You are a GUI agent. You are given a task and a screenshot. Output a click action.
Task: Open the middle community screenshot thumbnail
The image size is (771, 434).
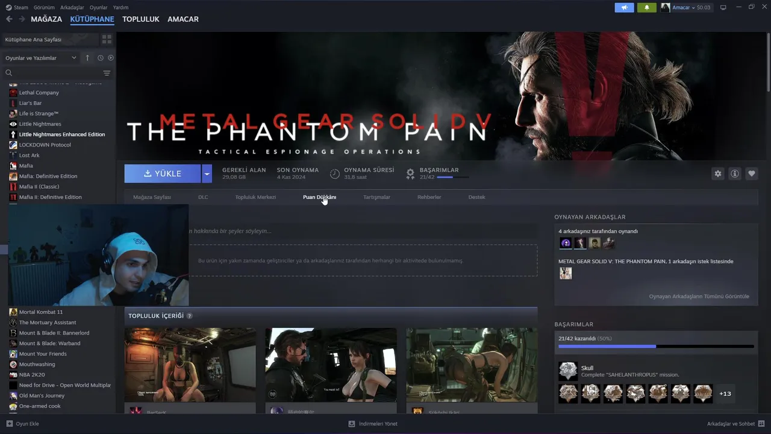(x=331, y=365)
